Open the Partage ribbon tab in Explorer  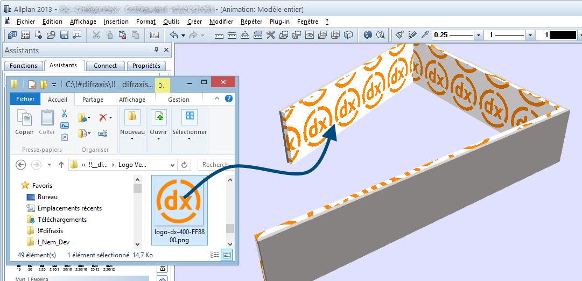coord(93,100)
